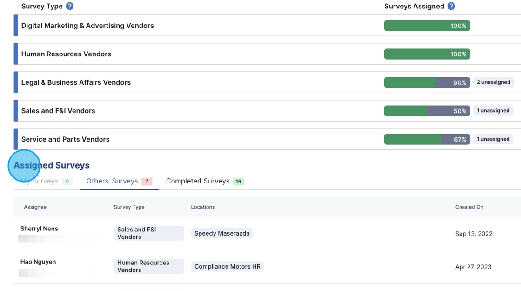Open Sales and F&I Vendors survey type
The width and height of the screenshot is (521, 291).
[58, 111]
